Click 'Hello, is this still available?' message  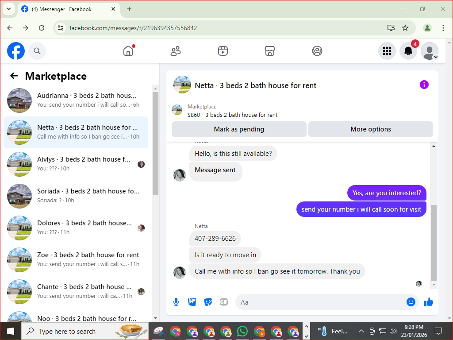click(233, 154)
